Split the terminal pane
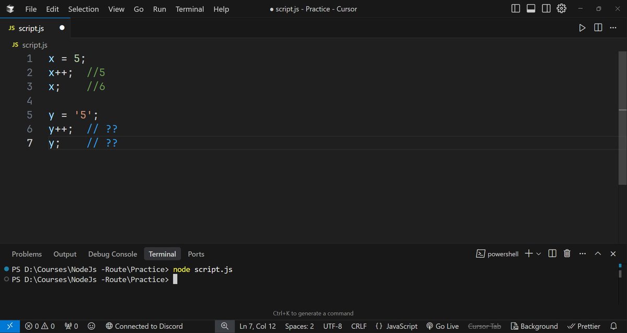Image resolution: width=627 pixels, height=333 pixels. 552,254
